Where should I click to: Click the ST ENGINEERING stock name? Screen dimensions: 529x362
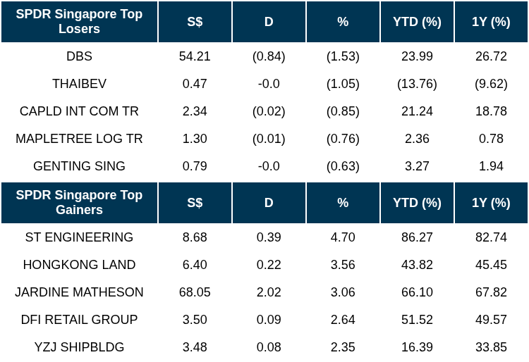(79, 237)
